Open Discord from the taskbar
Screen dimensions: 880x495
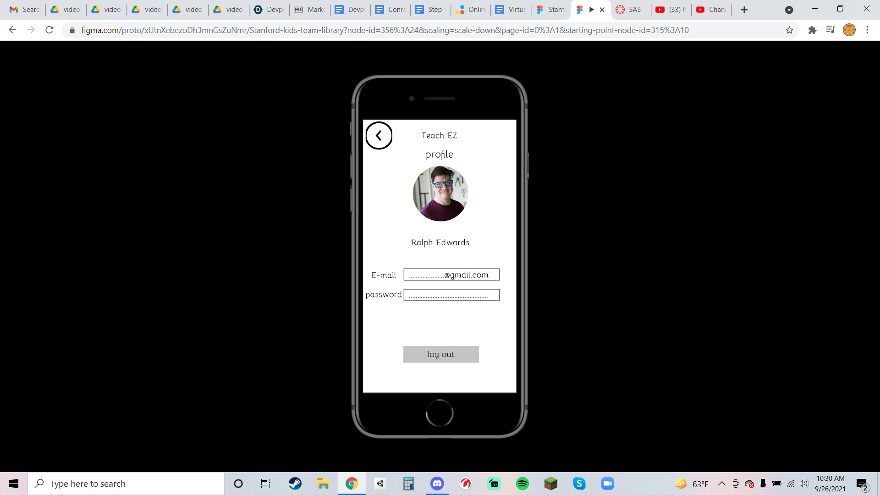point(437,484)
